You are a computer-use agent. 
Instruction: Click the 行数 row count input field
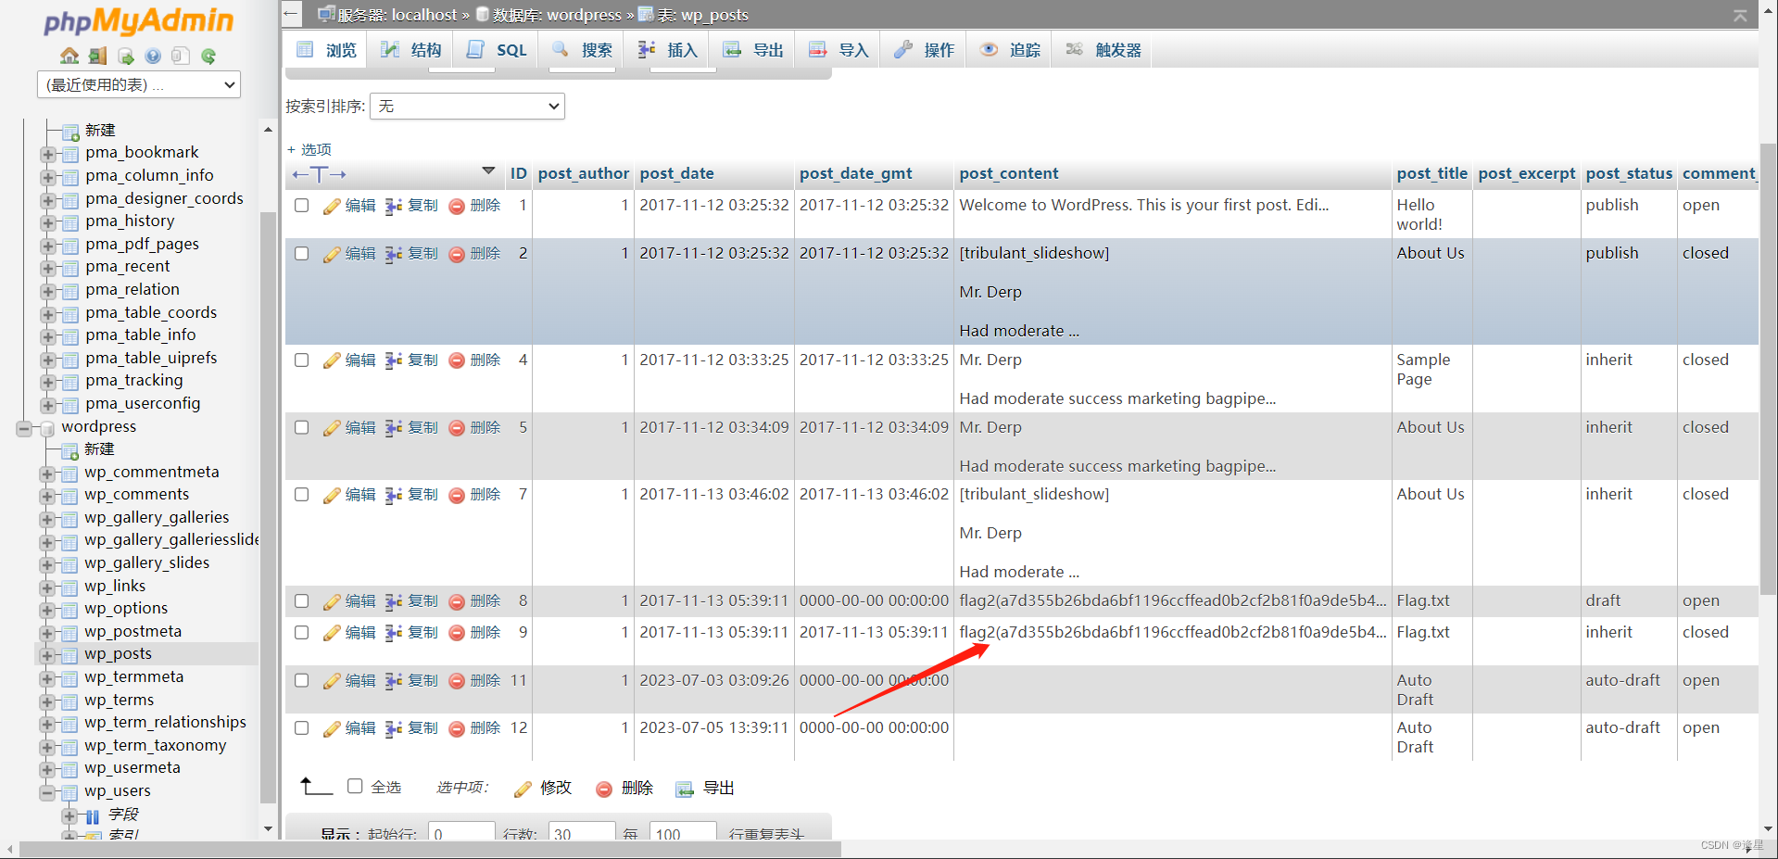pos(582,831)
